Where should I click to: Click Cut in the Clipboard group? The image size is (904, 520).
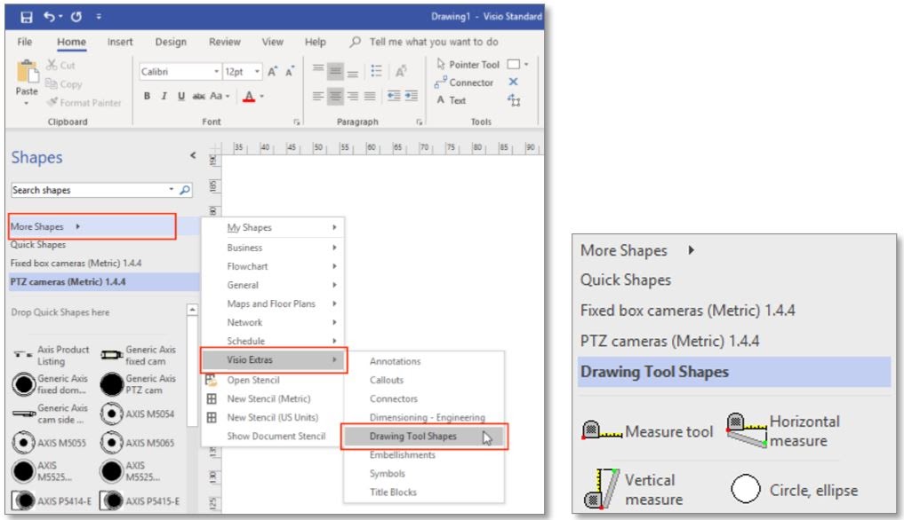point(60,65)
